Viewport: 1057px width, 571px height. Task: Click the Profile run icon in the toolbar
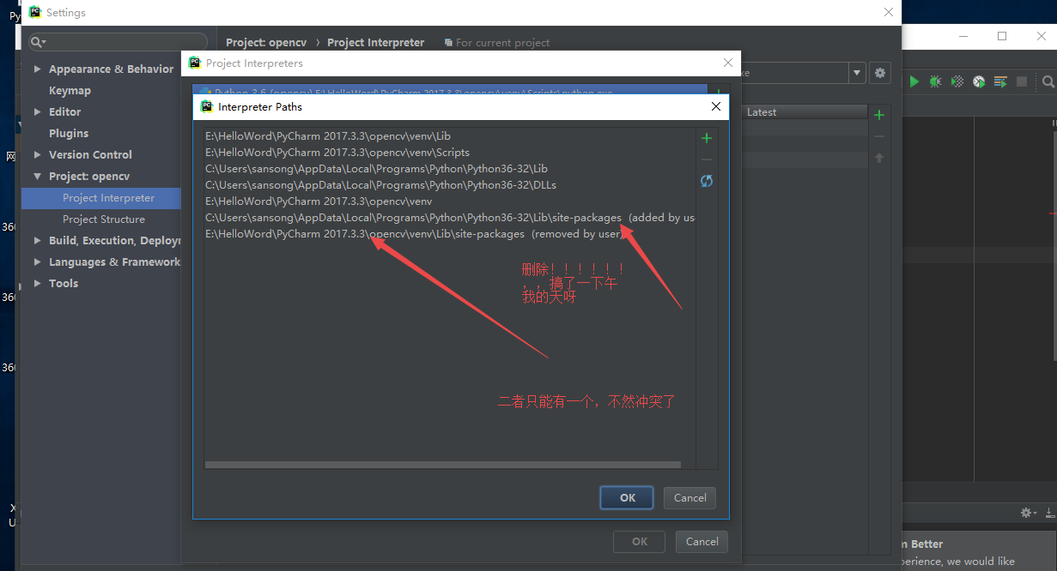[979, 81]
